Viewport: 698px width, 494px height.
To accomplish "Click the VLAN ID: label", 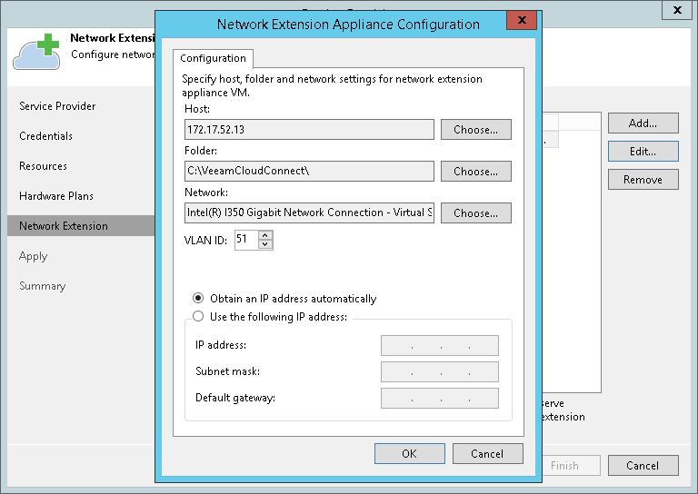I will point(205,241).
